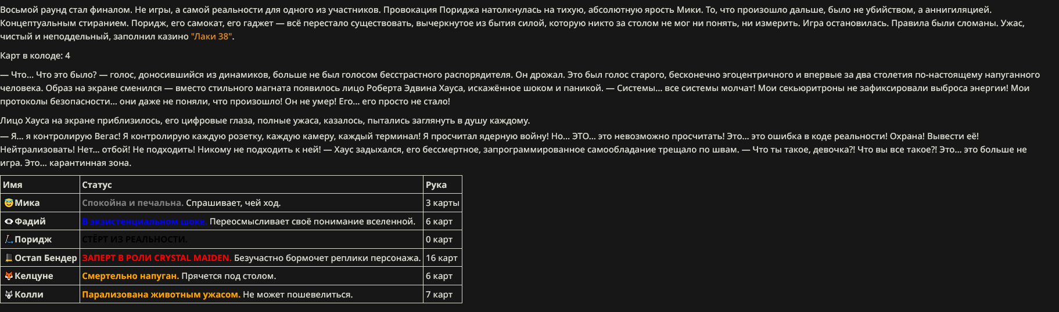Click the "3 карты" cell in Мика's row
This screenshot has height=312, width=1059.
(443, 203)
